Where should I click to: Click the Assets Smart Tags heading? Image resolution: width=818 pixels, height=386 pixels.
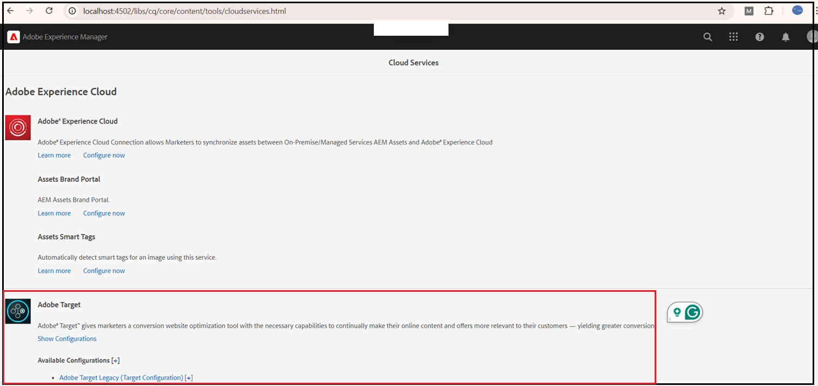tap(67, 237)
